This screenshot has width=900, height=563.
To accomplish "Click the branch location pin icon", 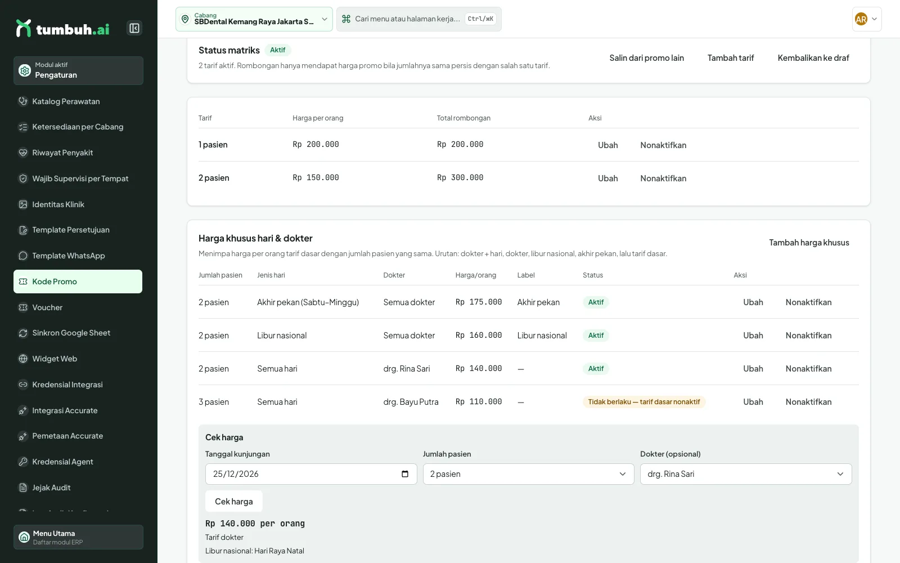I will (185, 19).
